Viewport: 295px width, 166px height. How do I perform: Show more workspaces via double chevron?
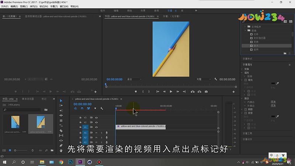point(196,11)
